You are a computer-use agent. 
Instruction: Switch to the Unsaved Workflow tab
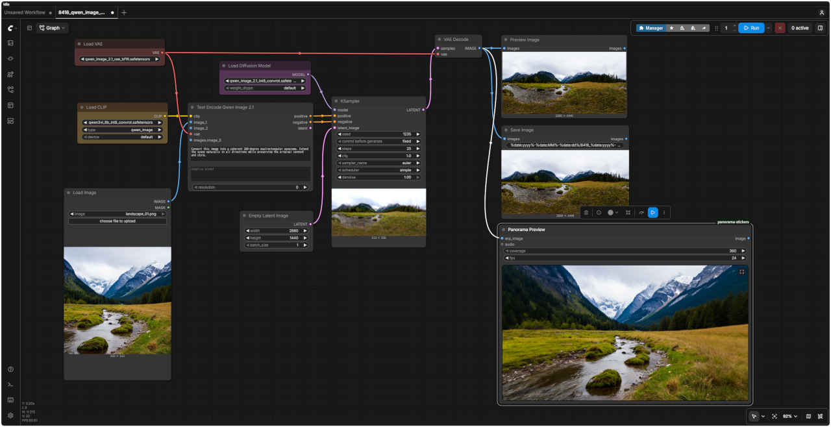pyautogui.click(x=25, y=12)
